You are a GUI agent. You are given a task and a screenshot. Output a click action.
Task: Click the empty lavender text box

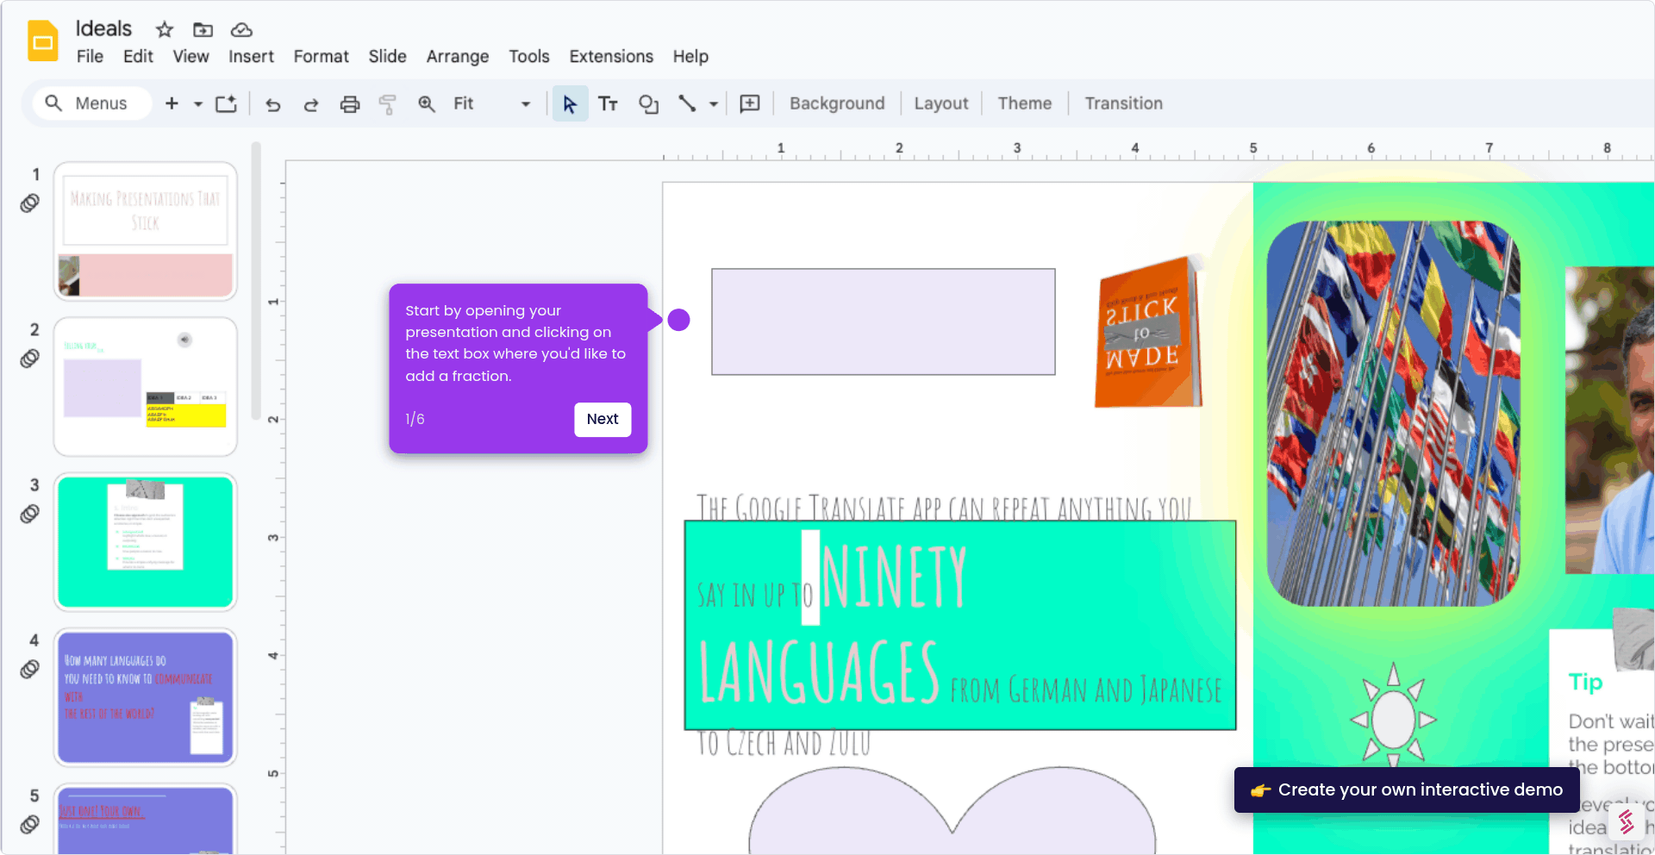pyautogui.click(x=884, y=321)
